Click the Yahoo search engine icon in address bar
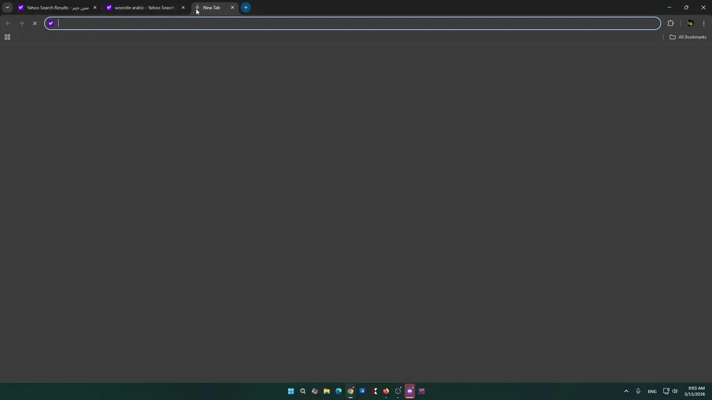 [x=51, y=23]
